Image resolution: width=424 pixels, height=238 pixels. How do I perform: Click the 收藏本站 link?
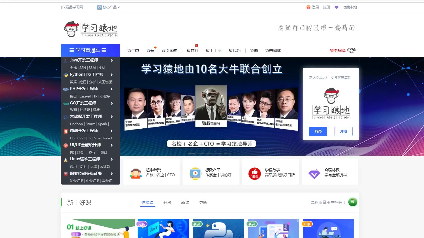pos(350,7)
